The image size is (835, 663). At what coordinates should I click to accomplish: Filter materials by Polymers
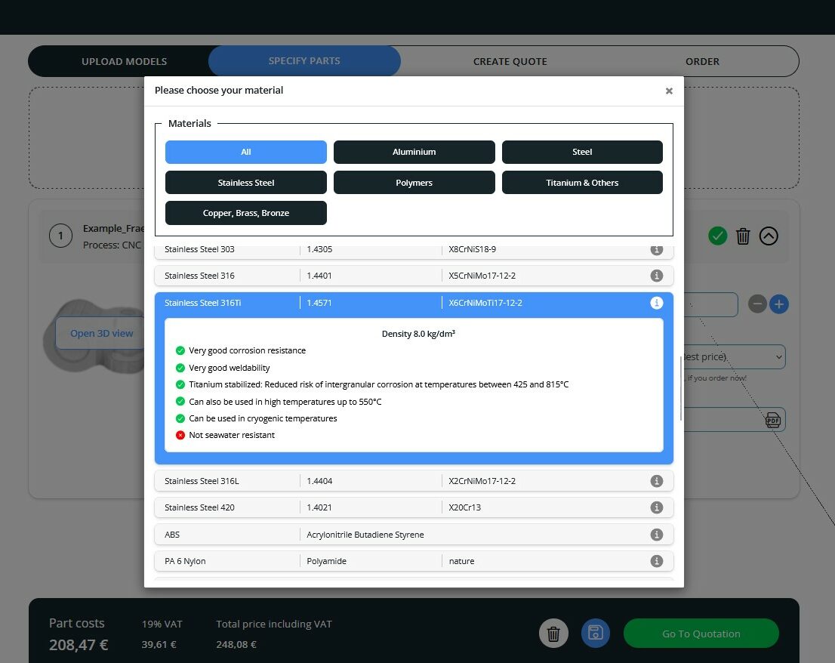[x=414, y=183]
